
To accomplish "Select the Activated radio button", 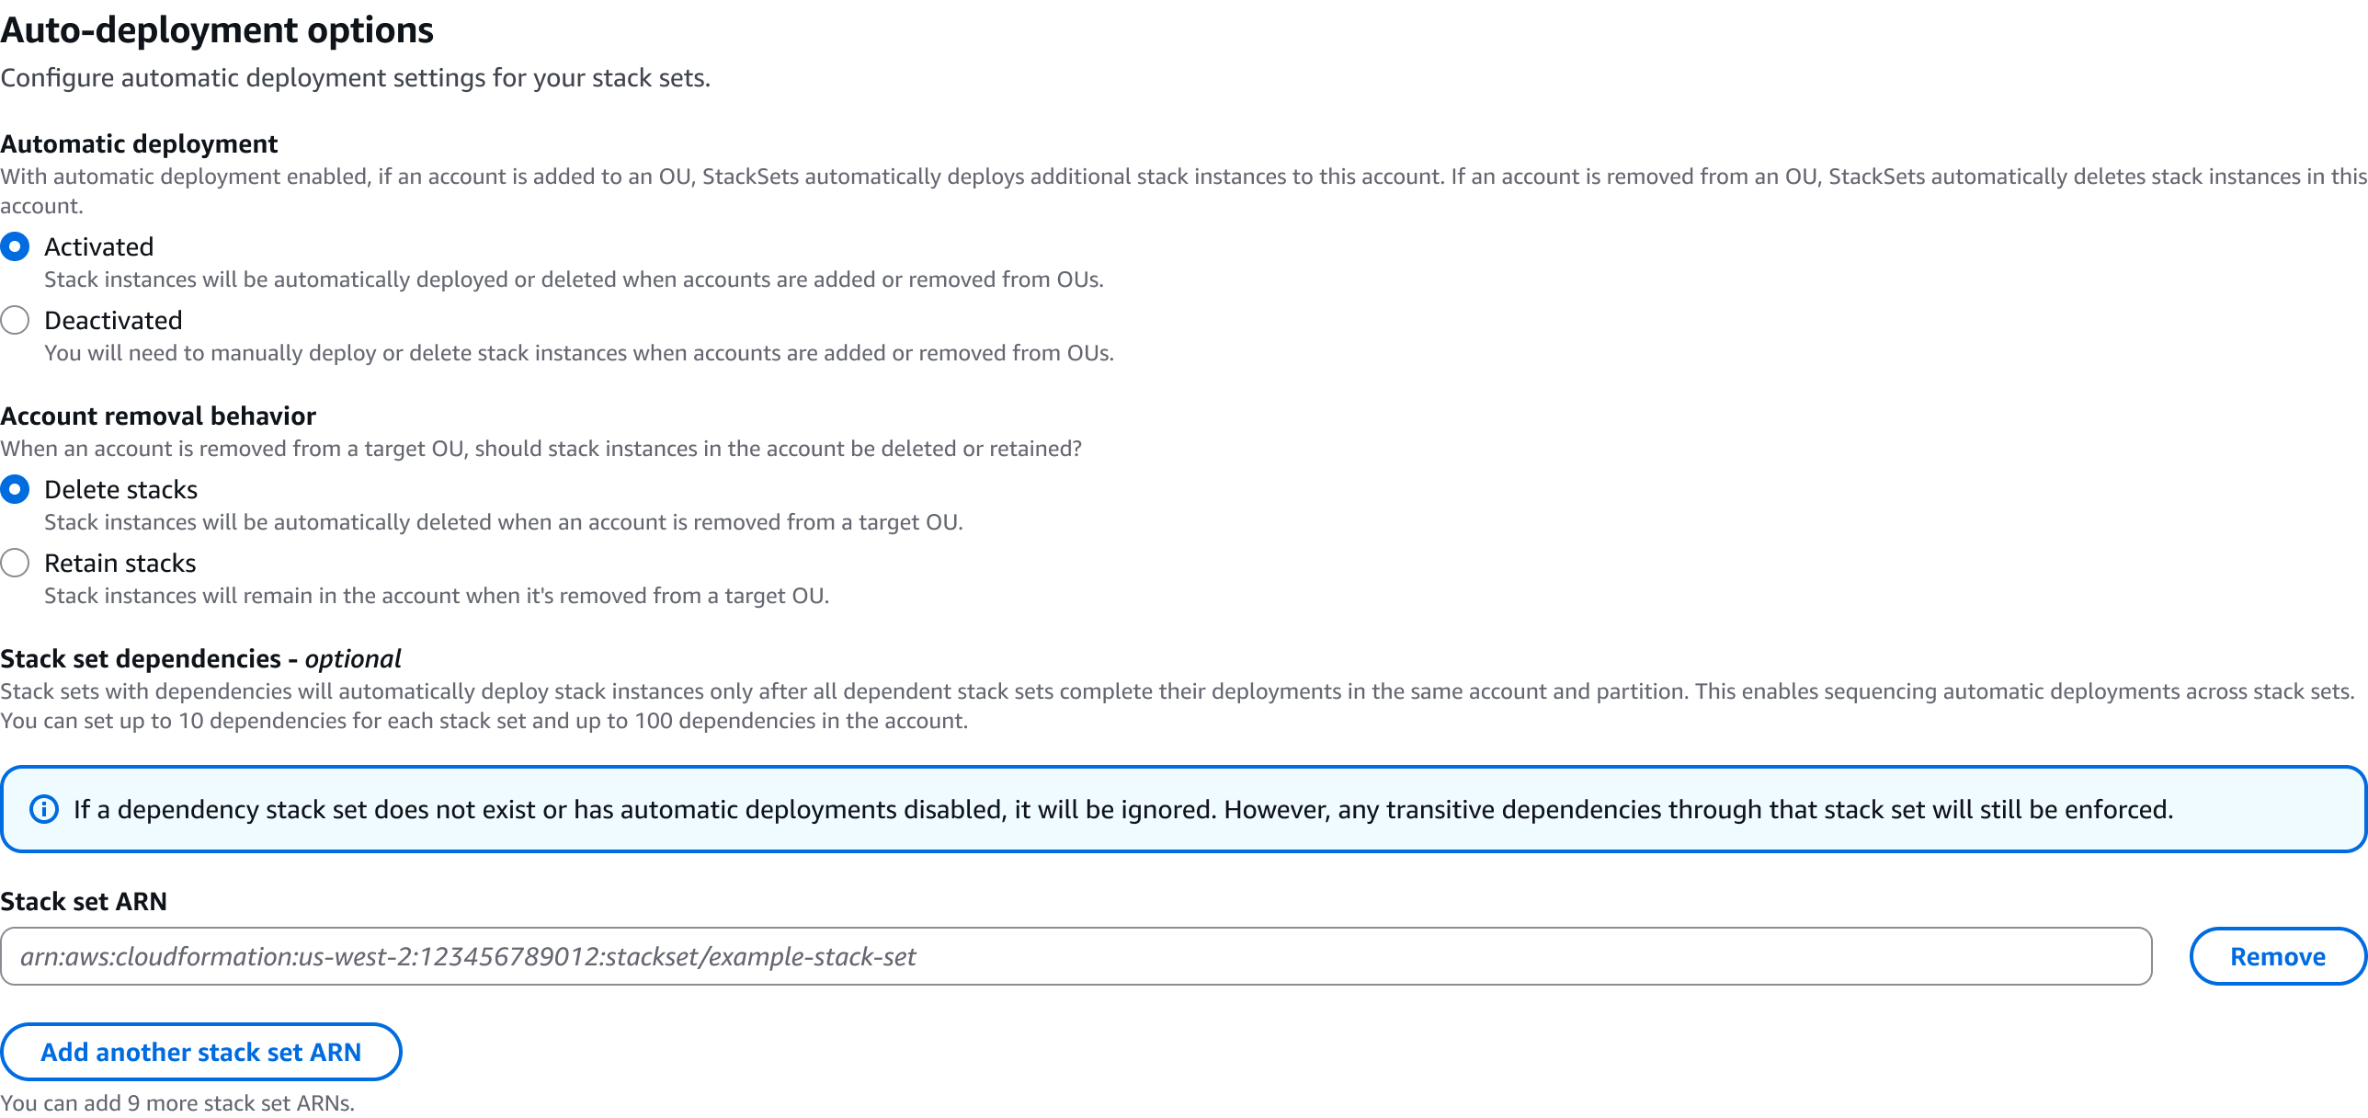I will coord(14,245).
